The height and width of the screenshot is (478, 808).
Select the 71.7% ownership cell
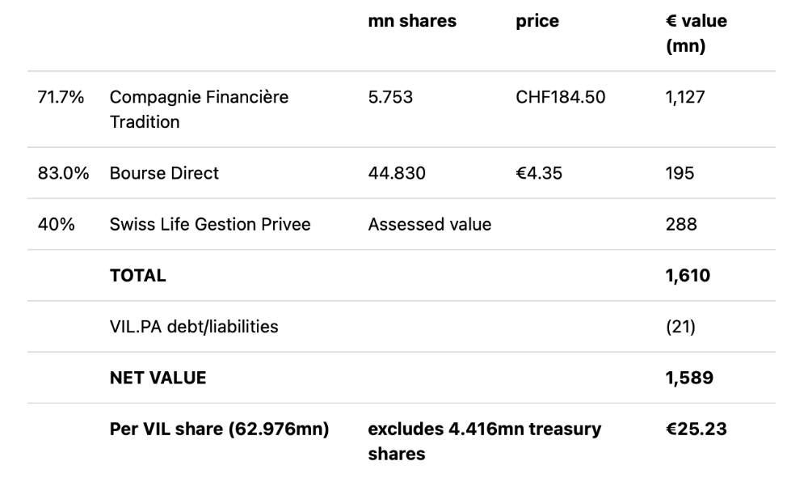coord(59,97)
